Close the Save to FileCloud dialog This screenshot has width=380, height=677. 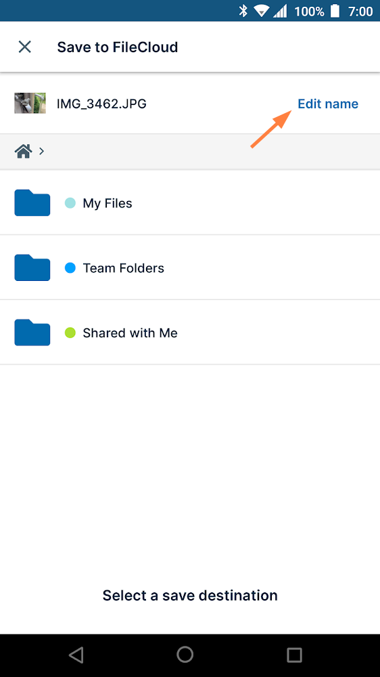coord(24,47)
